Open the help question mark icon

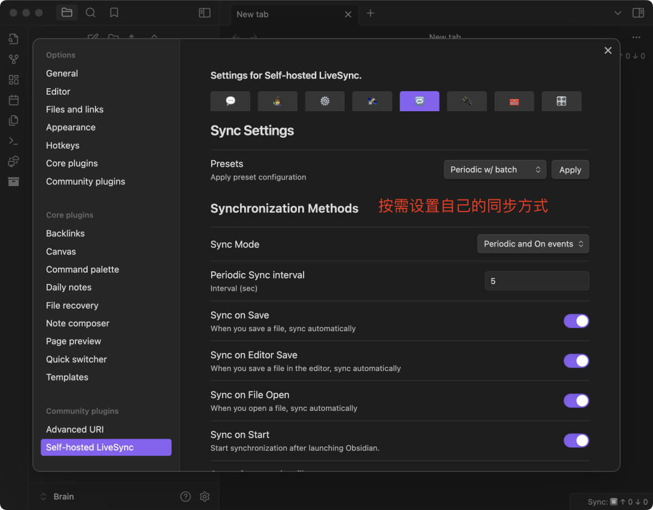186,496
